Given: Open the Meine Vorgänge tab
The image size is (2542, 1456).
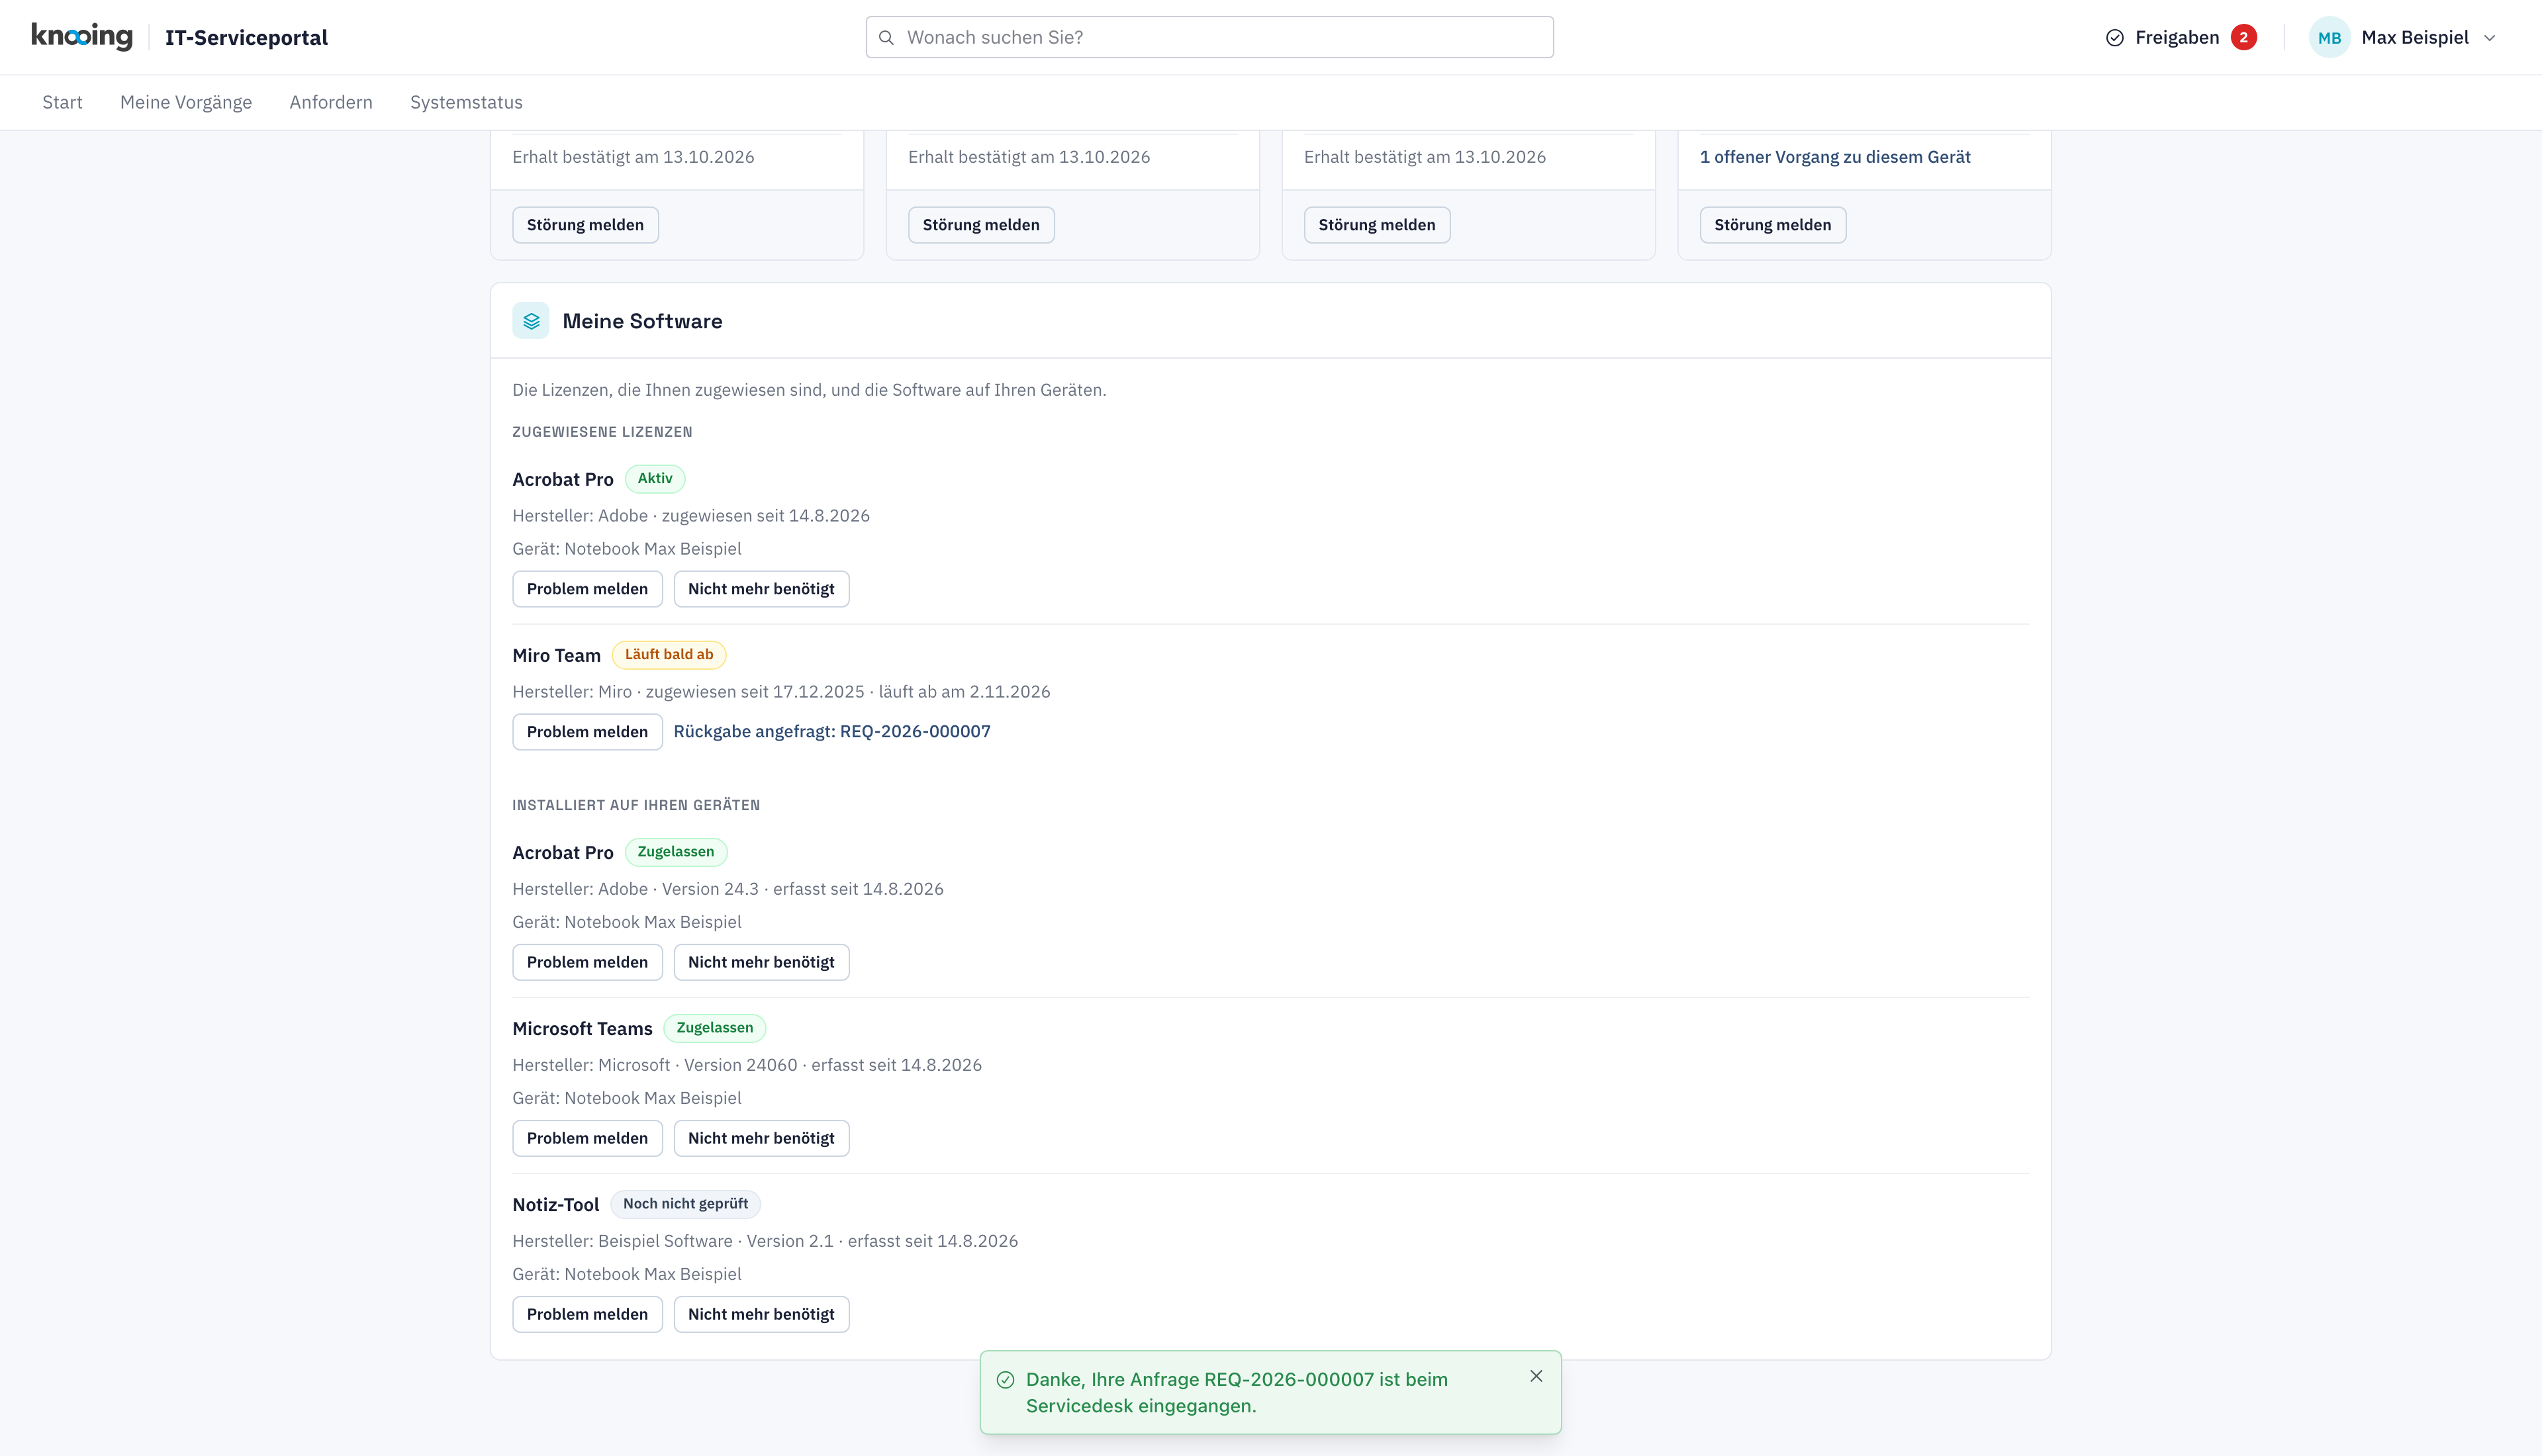Looking at the screenshot, I should click(186, 102).
